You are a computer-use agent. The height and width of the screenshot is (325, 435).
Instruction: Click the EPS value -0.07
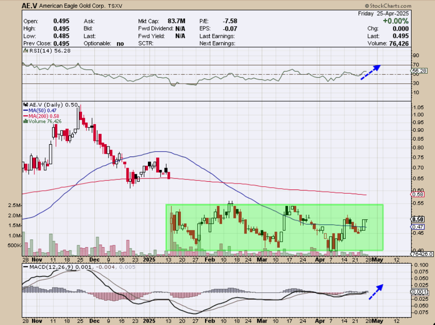click(230, 28)
